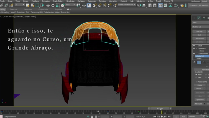209x118 pixels.
Task: Click the Select and Manipulate icon
Action: pos(84,5)
